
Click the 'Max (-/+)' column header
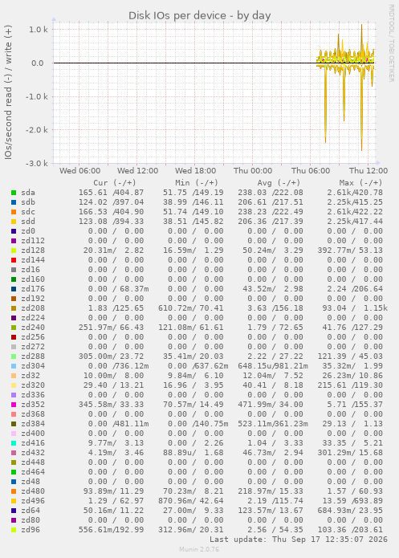point(360,182)
